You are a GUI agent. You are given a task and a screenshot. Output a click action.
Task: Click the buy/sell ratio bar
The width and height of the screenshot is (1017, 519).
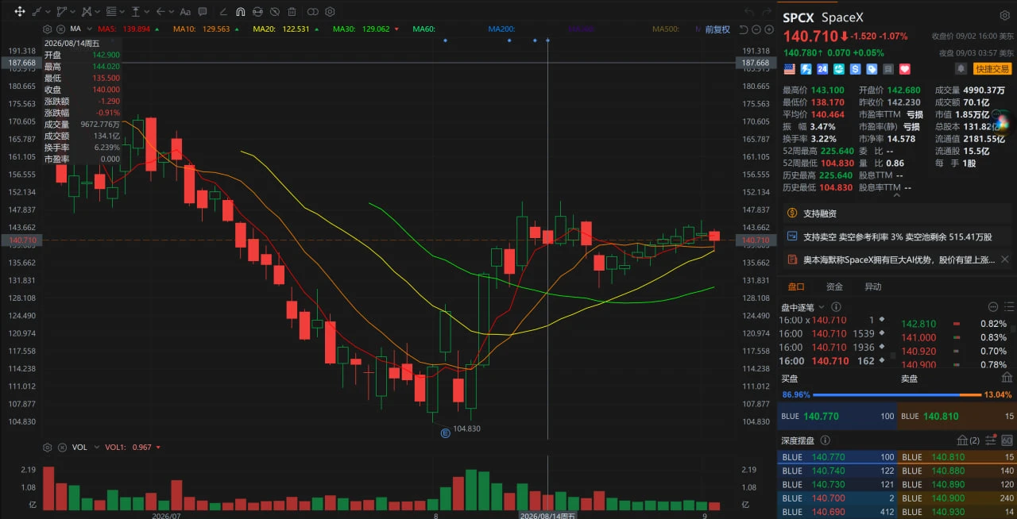click(x=897, y=394)
